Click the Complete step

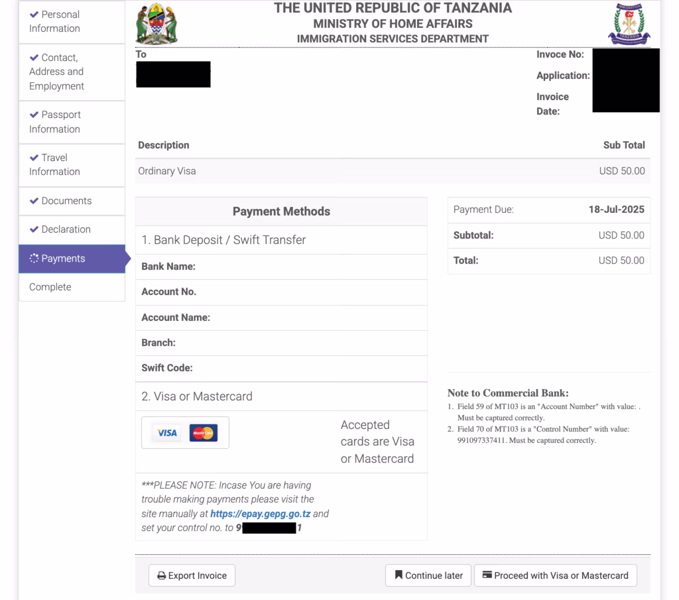point(72,287)
